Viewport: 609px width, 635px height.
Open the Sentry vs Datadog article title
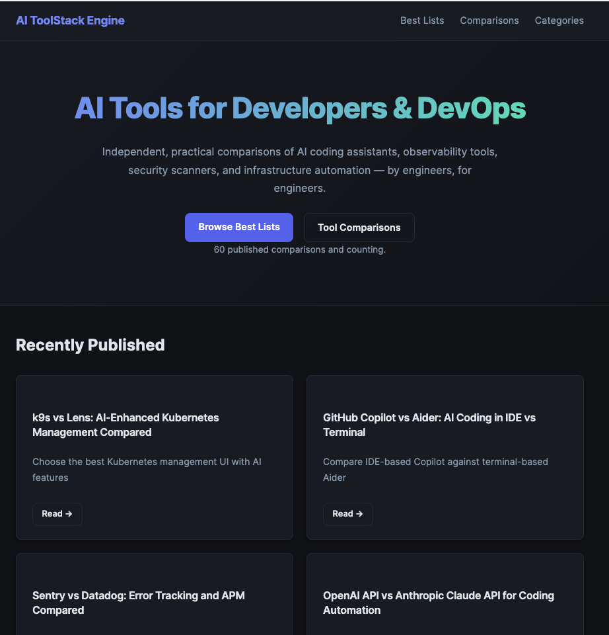(138, 603)
